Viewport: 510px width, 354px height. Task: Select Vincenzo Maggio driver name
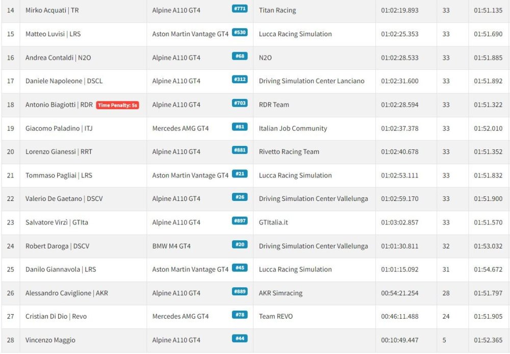(x=50, y=340)
